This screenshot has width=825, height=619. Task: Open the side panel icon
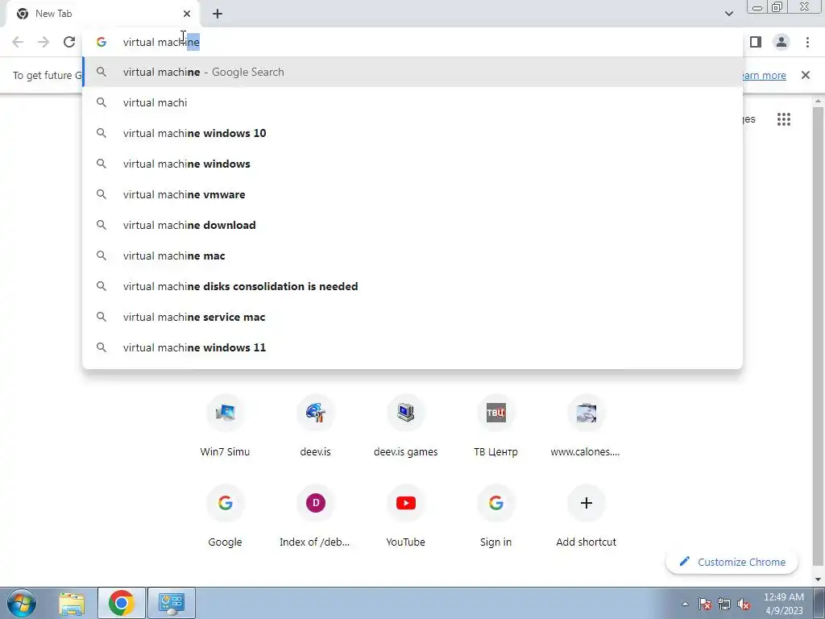[756, 42]
